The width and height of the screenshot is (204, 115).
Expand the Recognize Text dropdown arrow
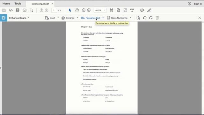click(103, 18)
